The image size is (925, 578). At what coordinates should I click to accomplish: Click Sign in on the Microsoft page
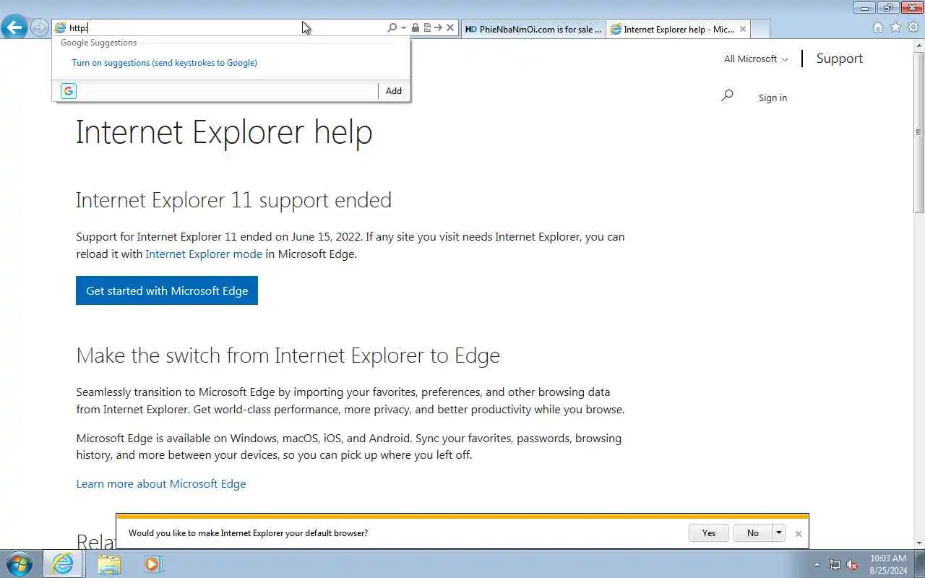coord(773,98)
